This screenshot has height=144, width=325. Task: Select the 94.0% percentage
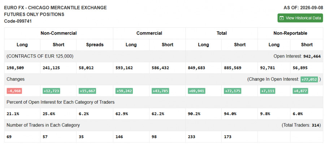coord(230,114)
